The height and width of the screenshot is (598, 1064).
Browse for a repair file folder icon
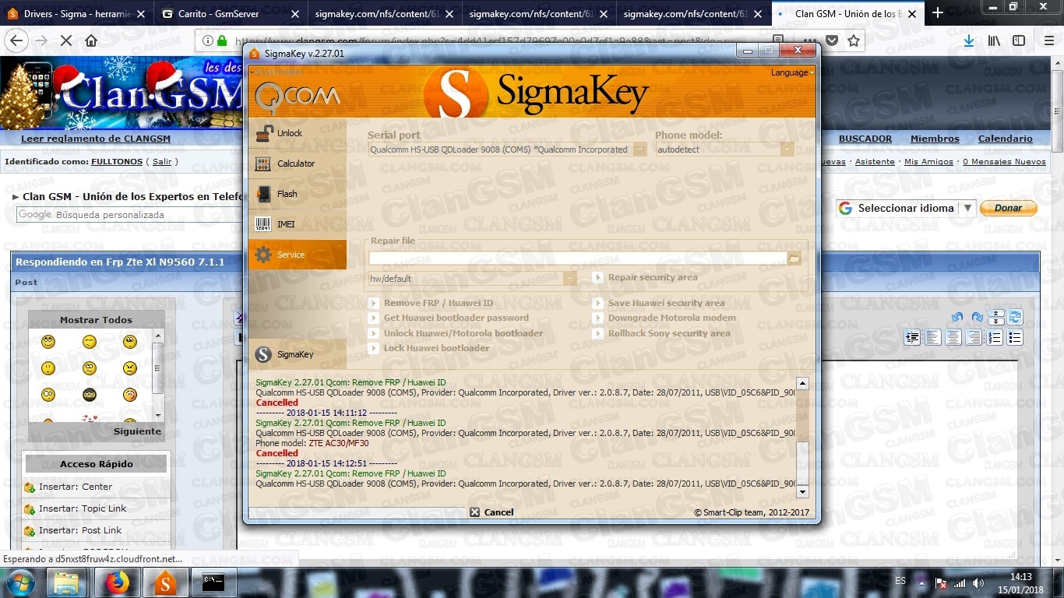click(794, 259)
